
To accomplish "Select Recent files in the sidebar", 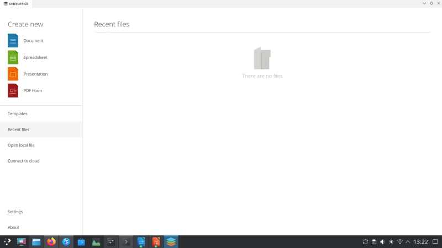I will 41,130.
